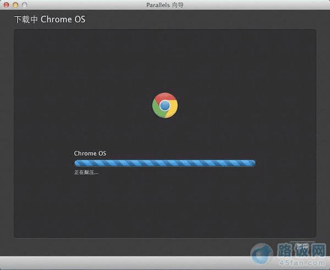Image resolution: width=330 pixels, height=270 pixels.
Task: Click the 45fan.com watermark text
Action: click(302, 263)
